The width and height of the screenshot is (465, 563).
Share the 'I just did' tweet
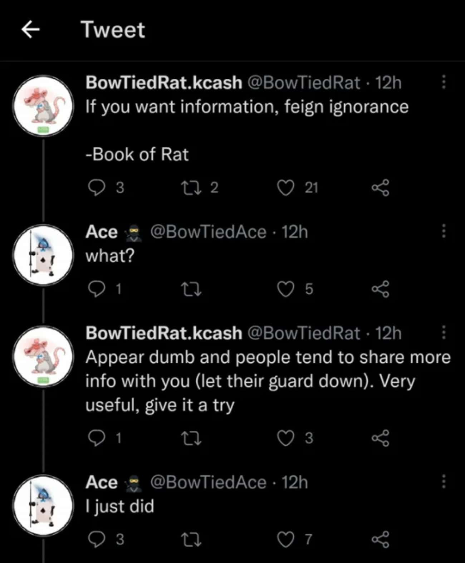point(380,539)
